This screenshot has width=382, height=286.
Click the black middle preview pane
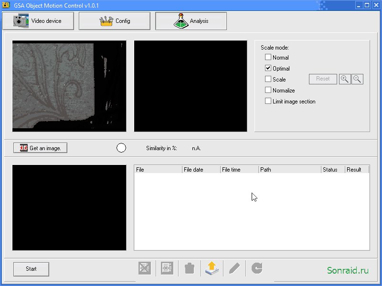click(191, 86)
